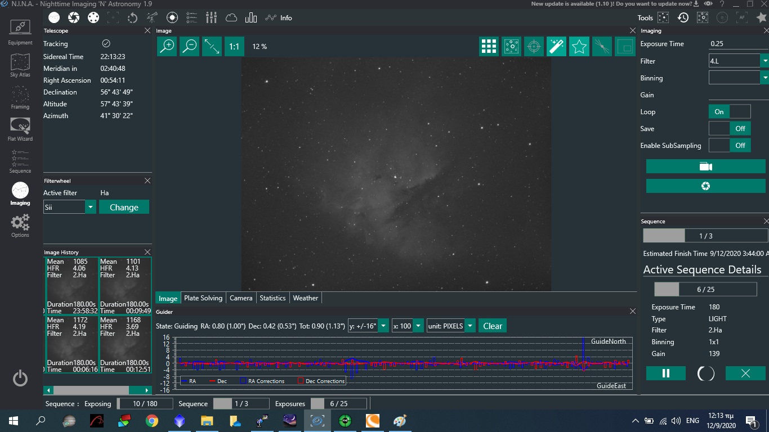Clear the guider graph
Screen dimensions: 769x432
(492, 326)
